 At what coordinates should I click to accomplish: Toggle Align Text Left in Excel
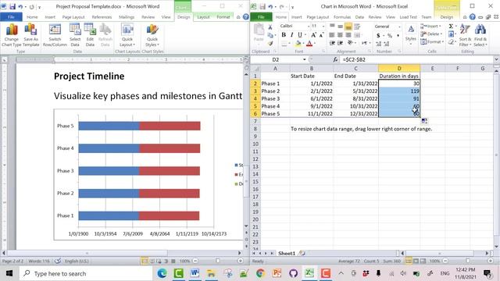point(332,34)
